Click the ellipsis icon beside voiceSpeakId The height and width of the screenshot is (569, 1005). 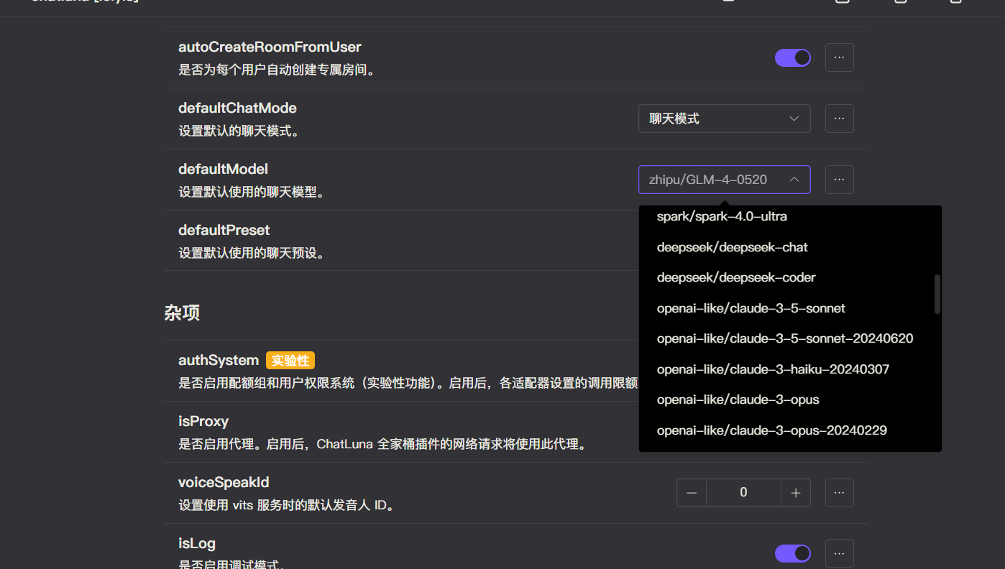[x=839, y=492]
